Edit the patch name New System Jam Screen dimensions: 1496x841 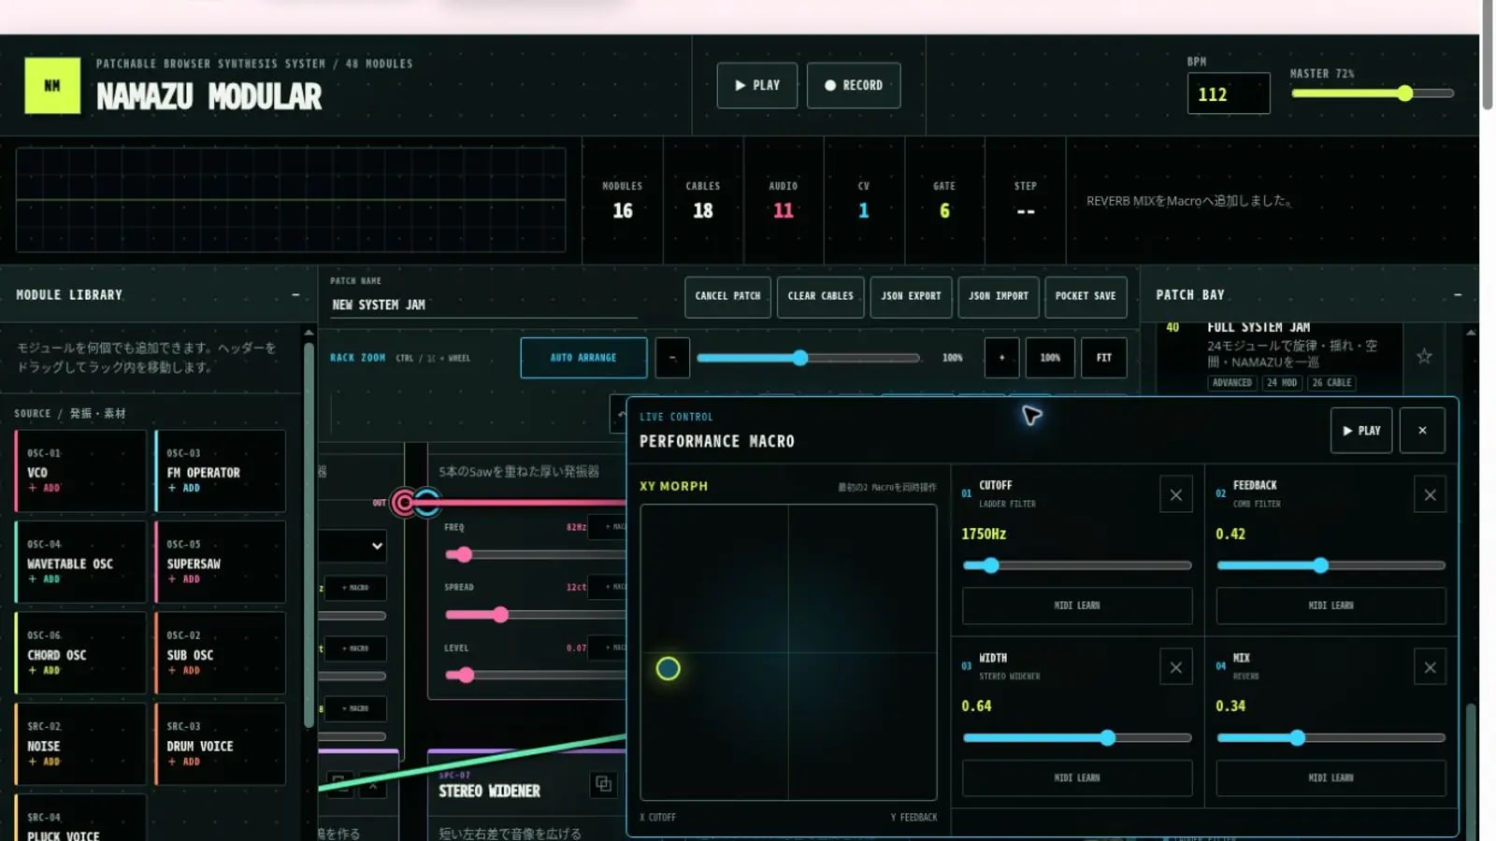483,305
